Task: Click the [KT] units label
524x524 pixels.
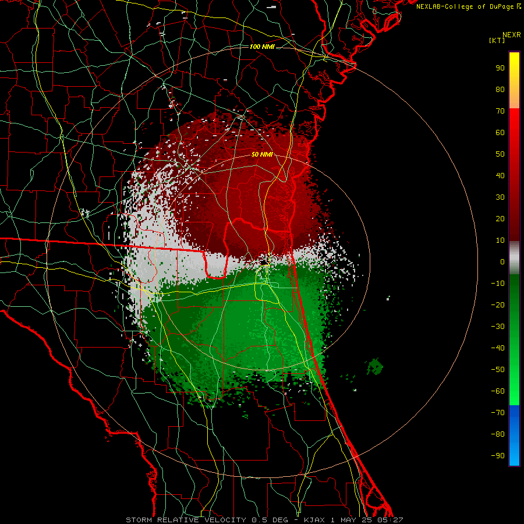Action: click(497, 40)
